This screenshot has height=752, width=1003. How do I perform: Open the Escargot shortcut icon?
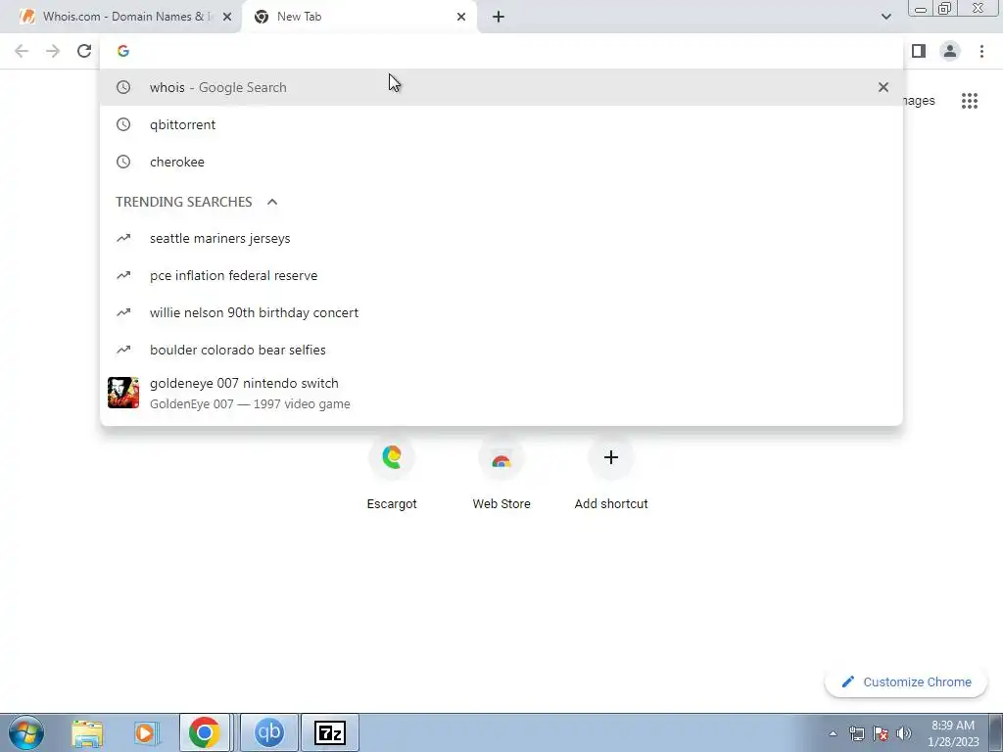coord(392,457)
